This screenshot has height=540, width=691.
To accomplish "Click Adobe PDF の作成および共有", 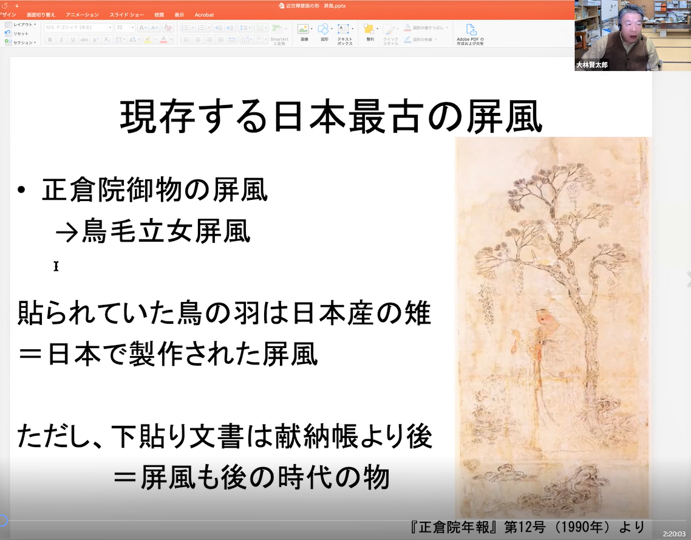I will (x=470, y=35).
